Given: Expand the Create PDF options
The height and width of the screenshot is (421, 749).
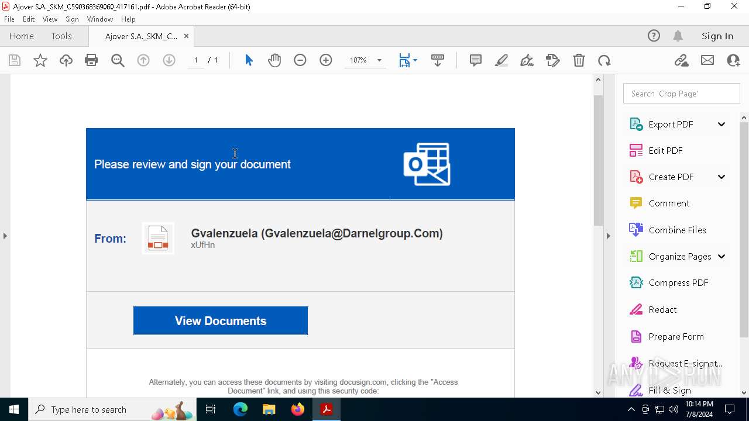Looking at the screenshot, I should pos(721,177).
